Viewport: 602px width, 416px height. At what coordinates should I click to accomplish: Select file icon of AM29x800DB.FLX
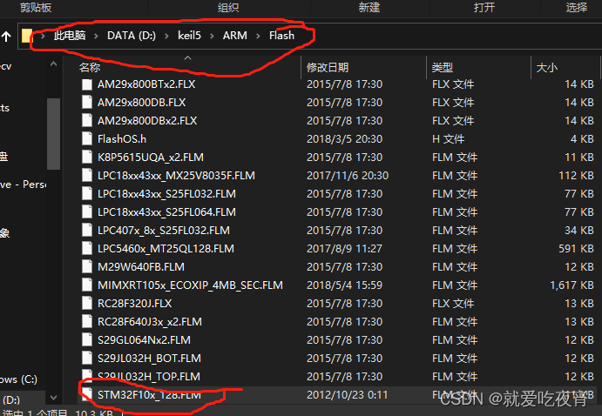coord(87,103)
